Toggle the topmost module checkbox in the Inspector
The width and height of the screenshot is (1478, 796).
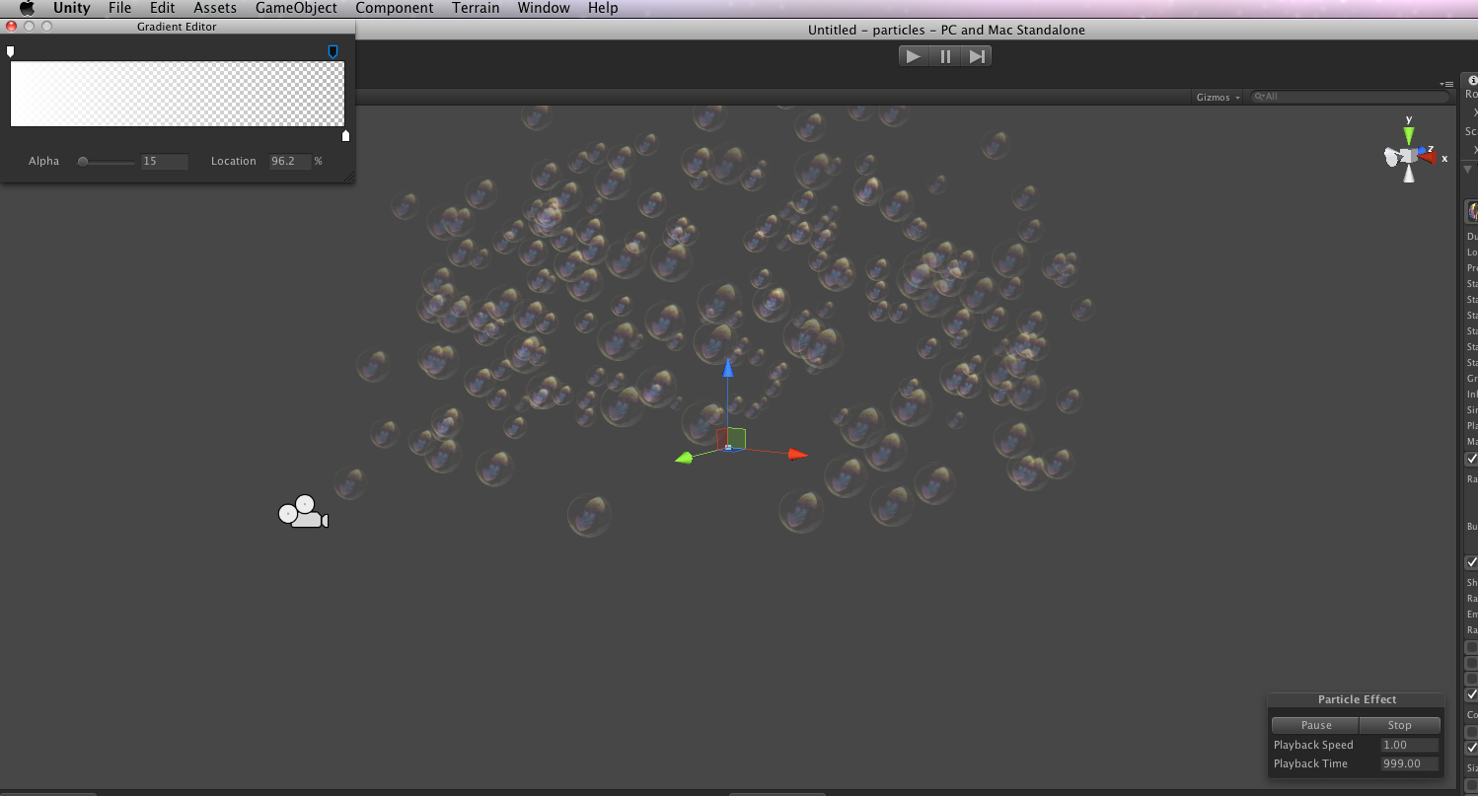click(x=1471, y=459)
